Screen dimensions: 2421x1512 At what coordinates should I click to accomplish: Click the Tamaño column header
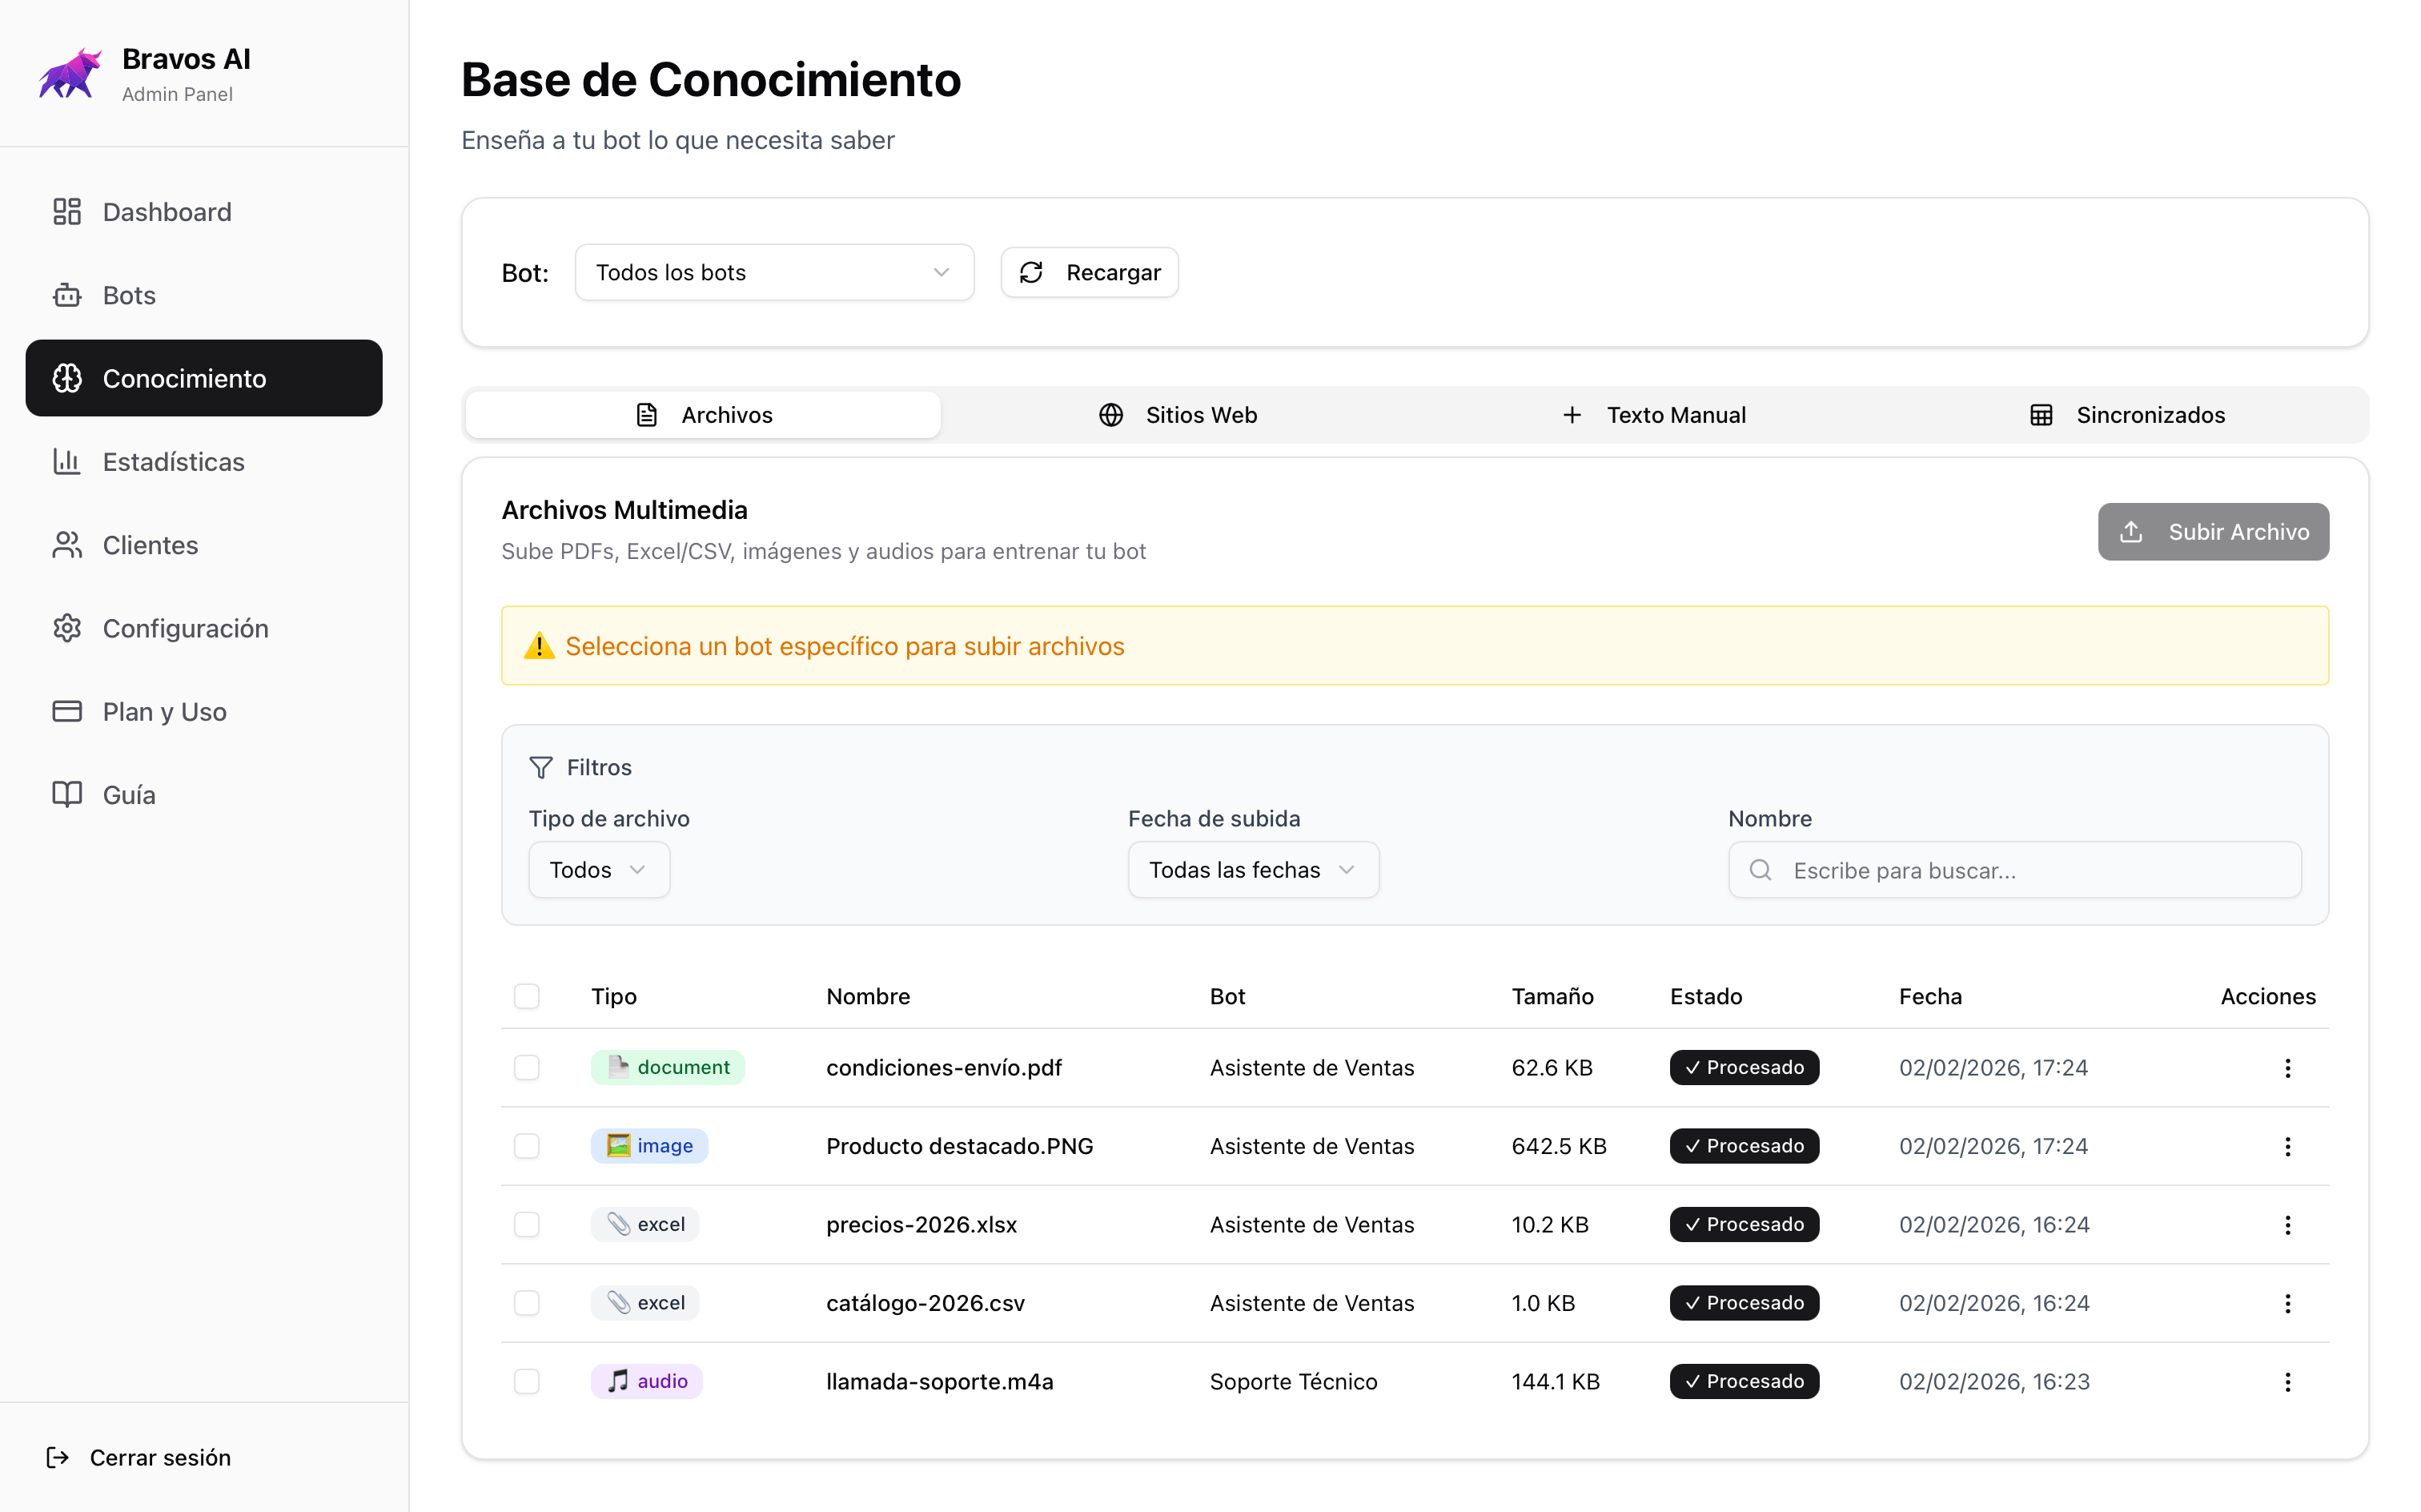click(x=1552, y=996)
